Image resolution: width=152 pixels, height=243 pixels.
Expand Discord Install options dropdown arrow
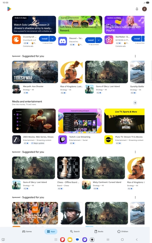[x=99, y=40]
